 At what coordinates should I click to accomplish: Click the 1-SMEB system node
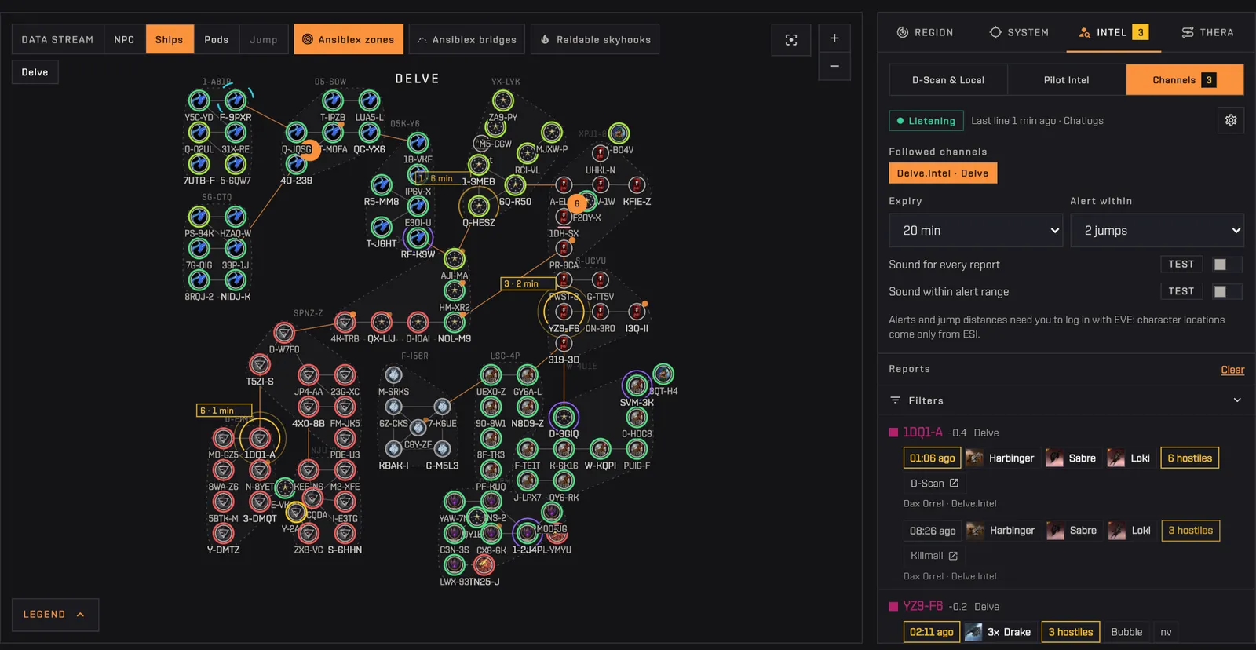click(x=478, y=165)
